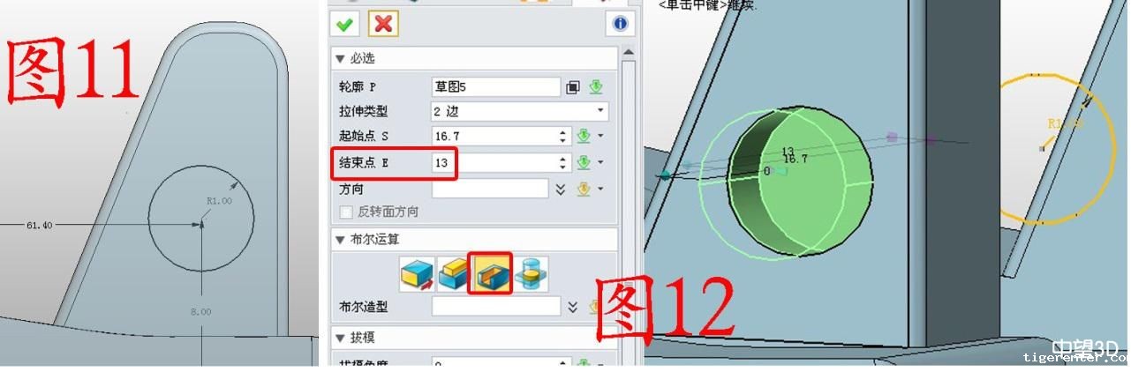Confirm with the green checkmark button
The height and width of the screenshot is (372, 1131).
[343, 23]
